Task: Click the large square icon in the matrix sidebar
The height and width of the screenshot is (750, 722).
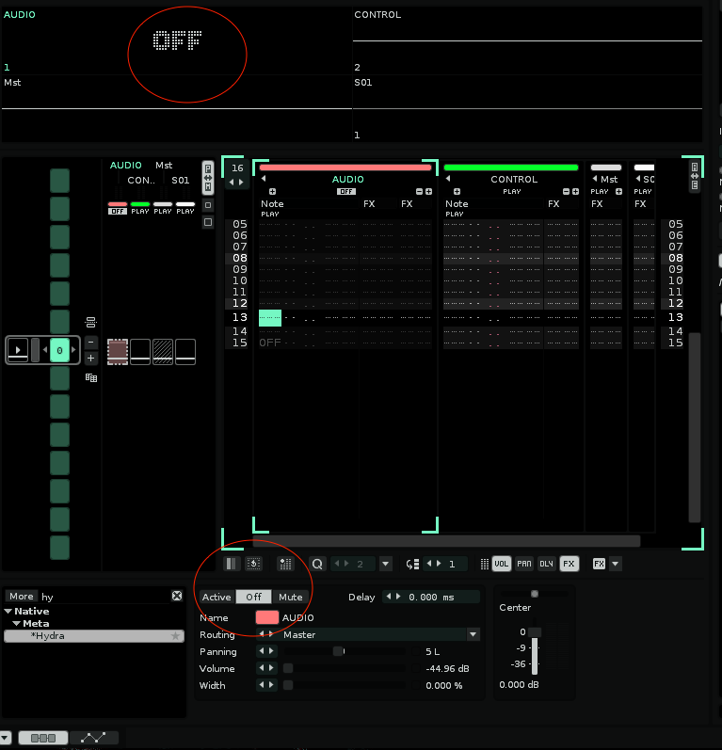Action: pyautogui.click(x=208, y=222)
